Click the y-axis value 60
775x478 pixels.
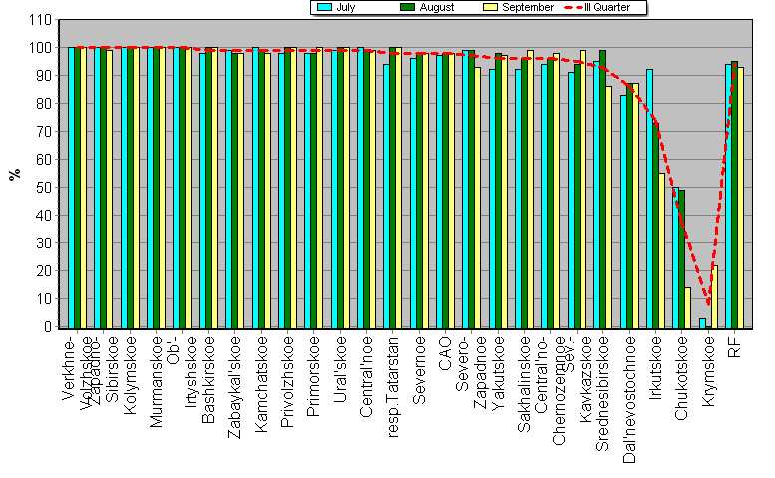click(44, 160)
